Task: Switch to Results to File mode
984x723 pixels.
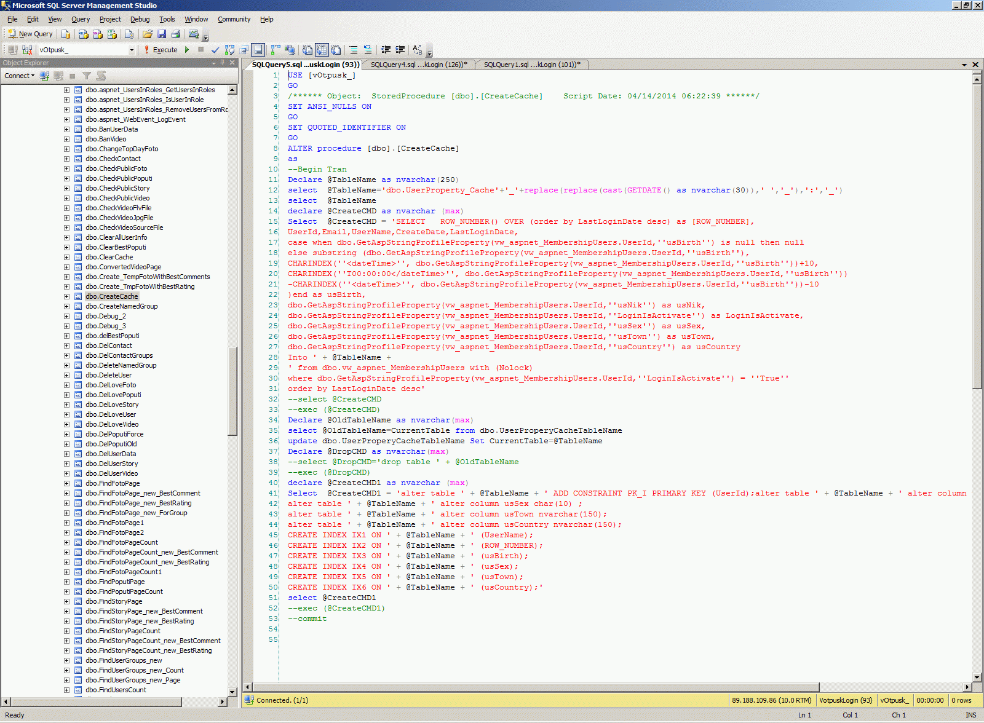Action: (336, 50)
